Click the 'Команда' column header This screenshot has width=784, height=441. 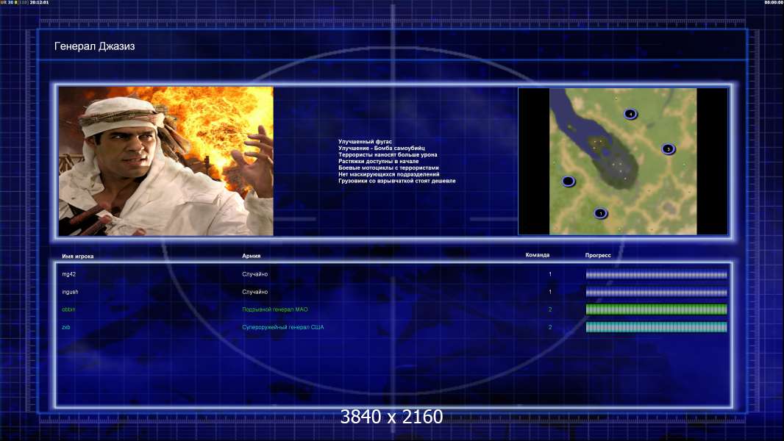tap(537, 255)
